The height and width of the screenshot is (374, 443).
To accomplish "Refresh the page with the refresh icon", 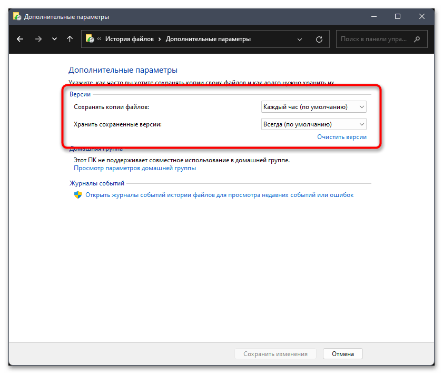I will (319, 39).
